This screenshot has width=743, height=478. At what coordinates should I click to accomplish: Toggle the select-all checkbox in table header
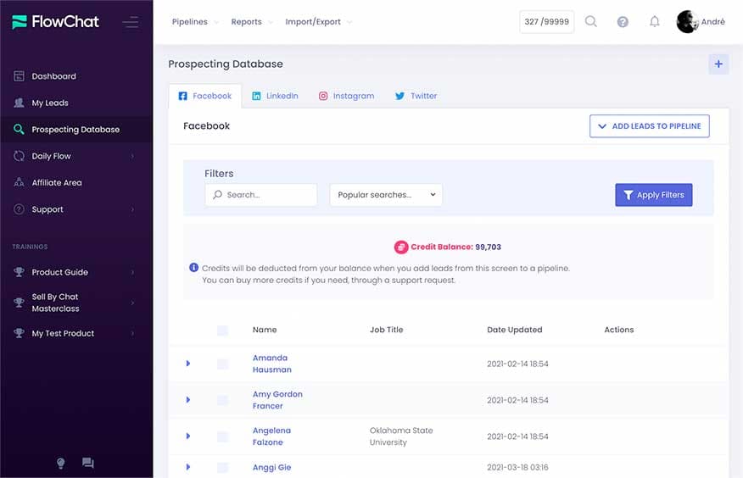[222, 331]
